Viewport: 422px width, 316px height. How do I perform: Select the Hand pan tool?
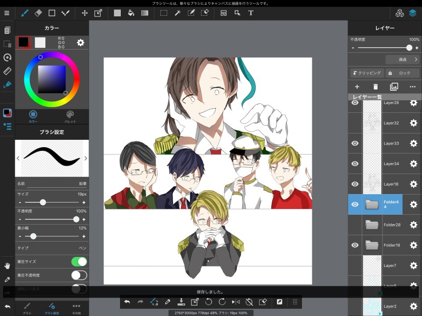7,266
